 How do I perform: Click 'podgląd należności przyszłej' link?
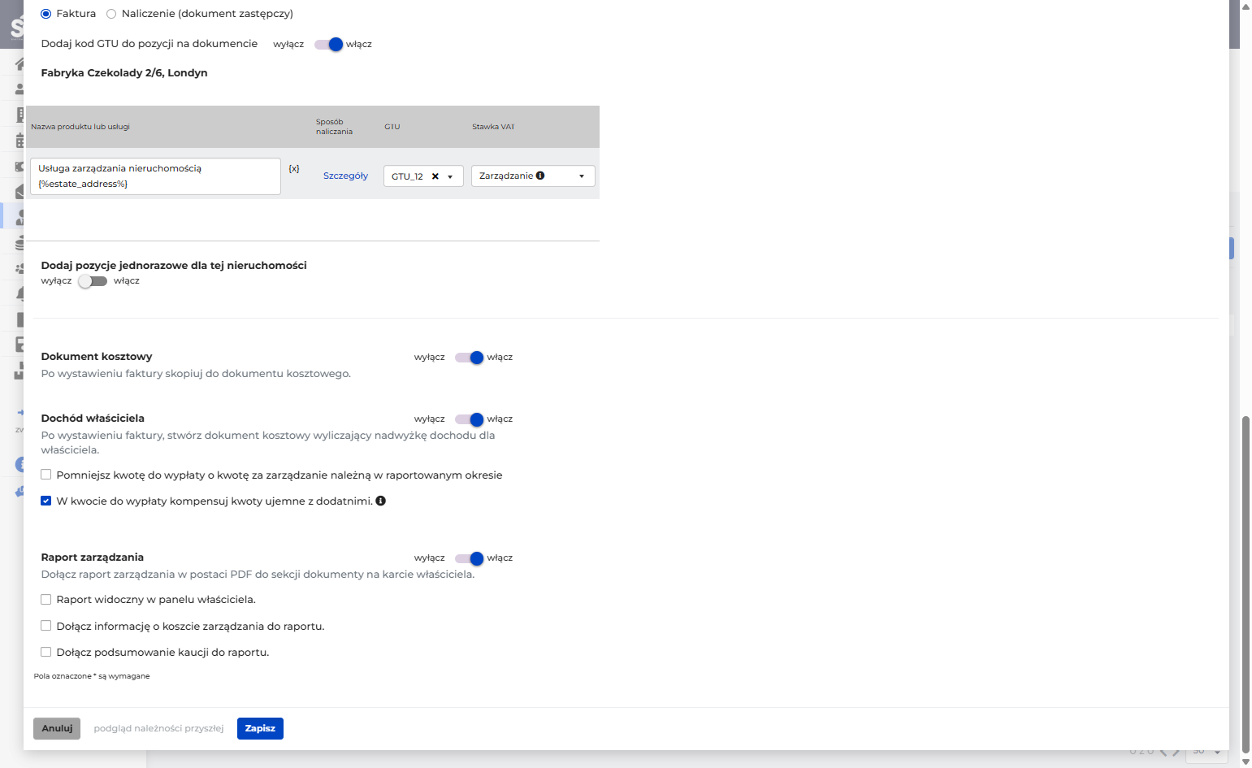[158, 728]
